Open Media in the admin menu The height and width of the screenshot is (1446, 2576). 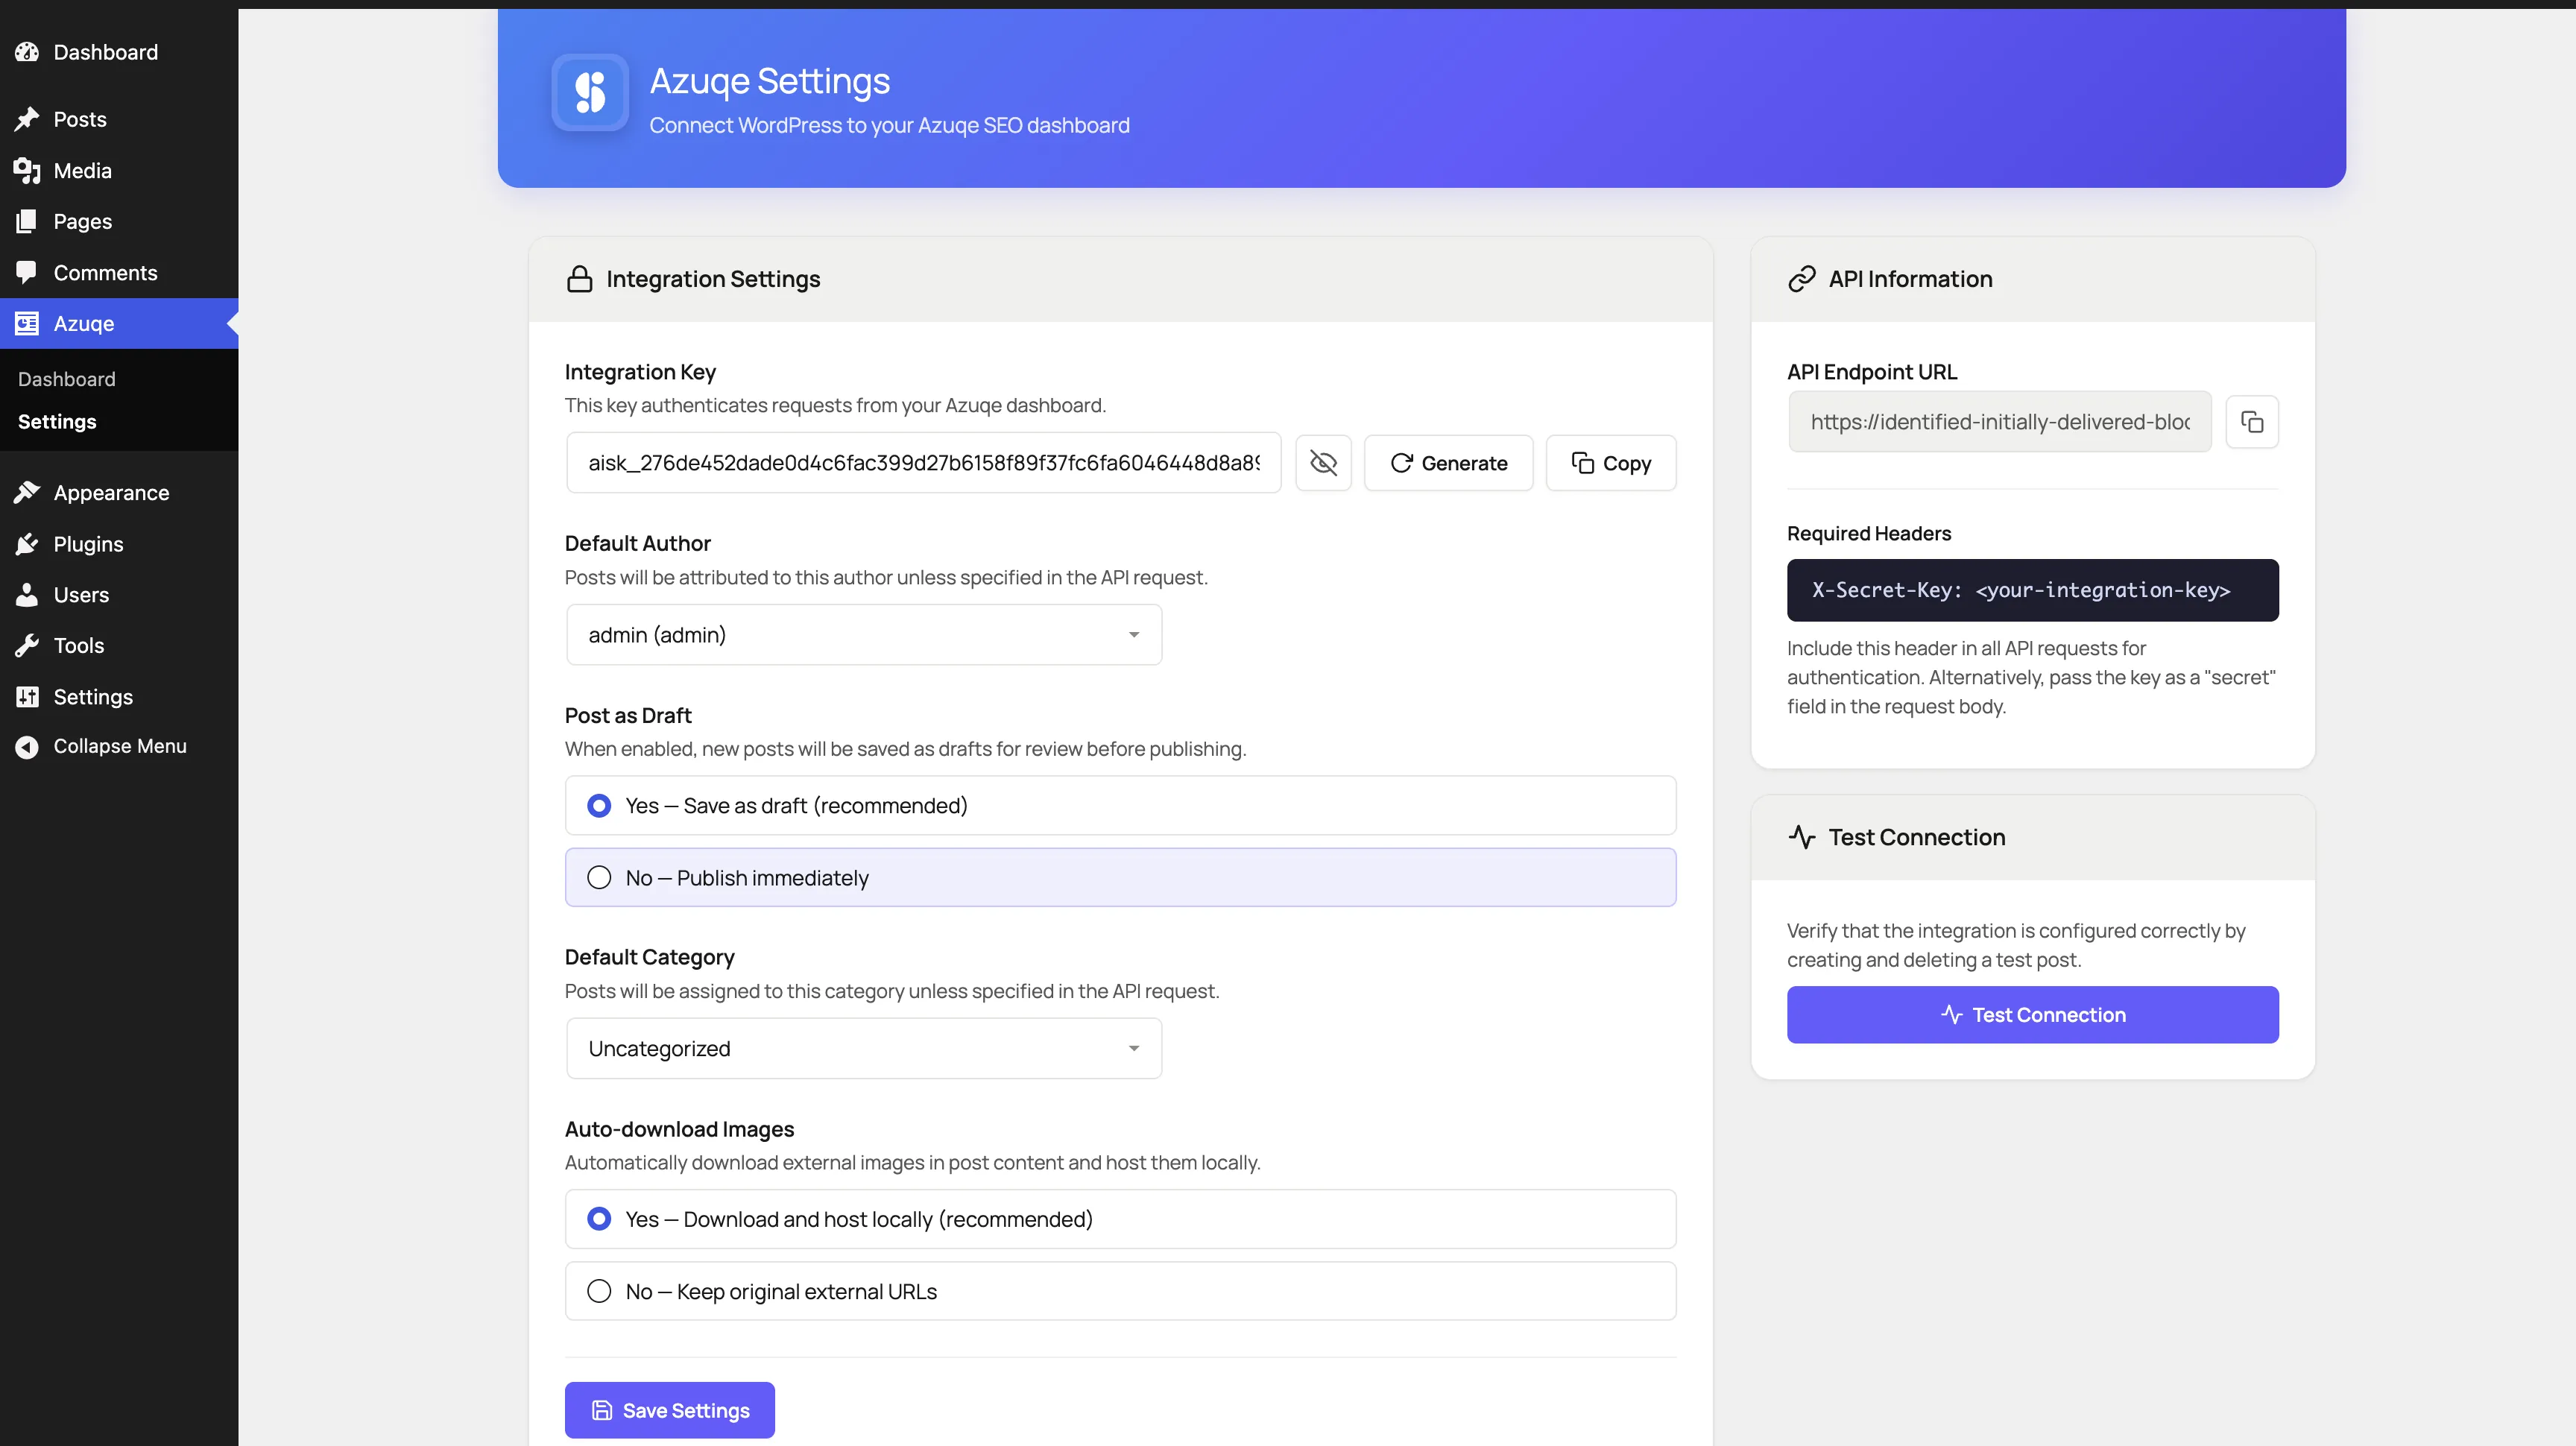click(x=119, y=171)
